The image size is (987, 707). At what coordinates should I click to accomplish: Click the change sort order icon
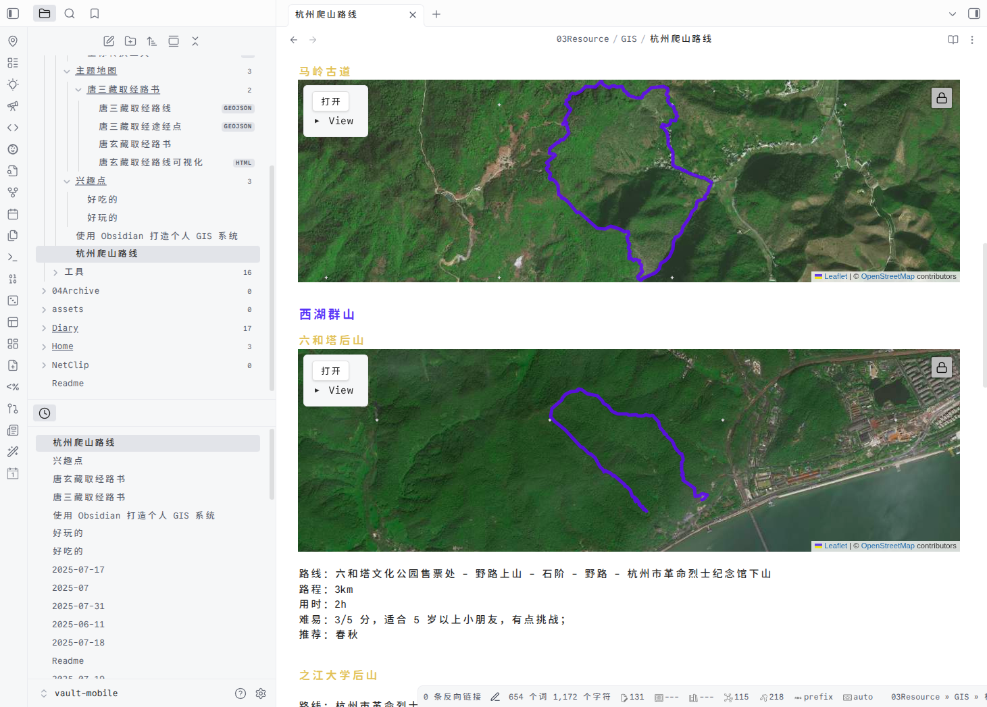pyautogui.click(x=152, y=41)
